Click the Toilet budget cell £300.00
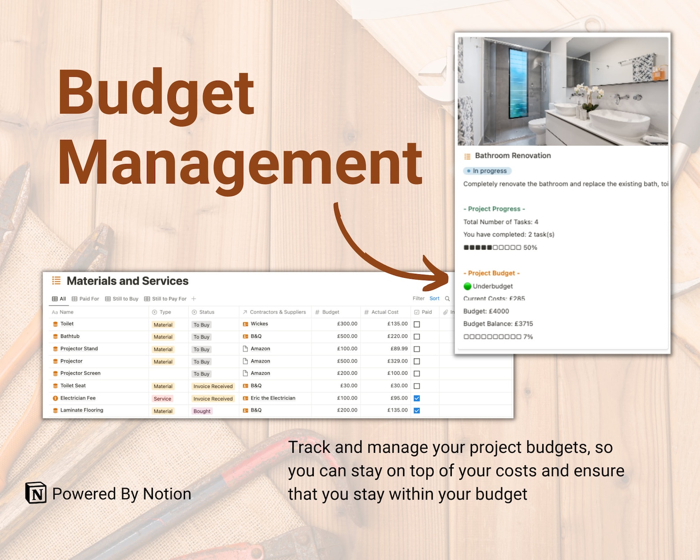 pyautogui.click(x=336, y=324)
